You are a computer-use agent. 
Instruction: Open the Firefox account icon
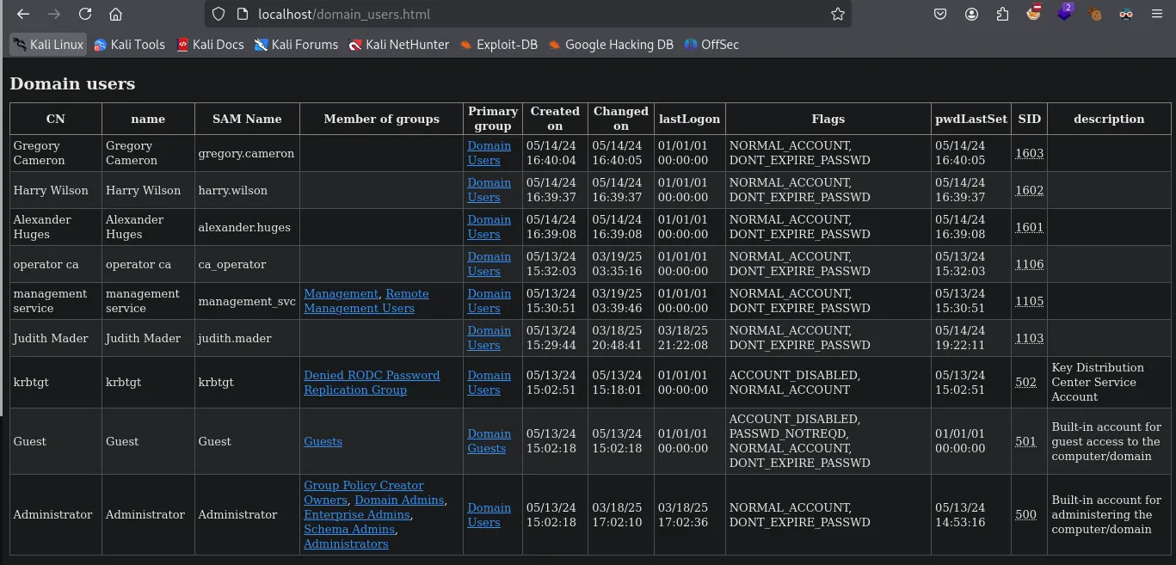971,14
